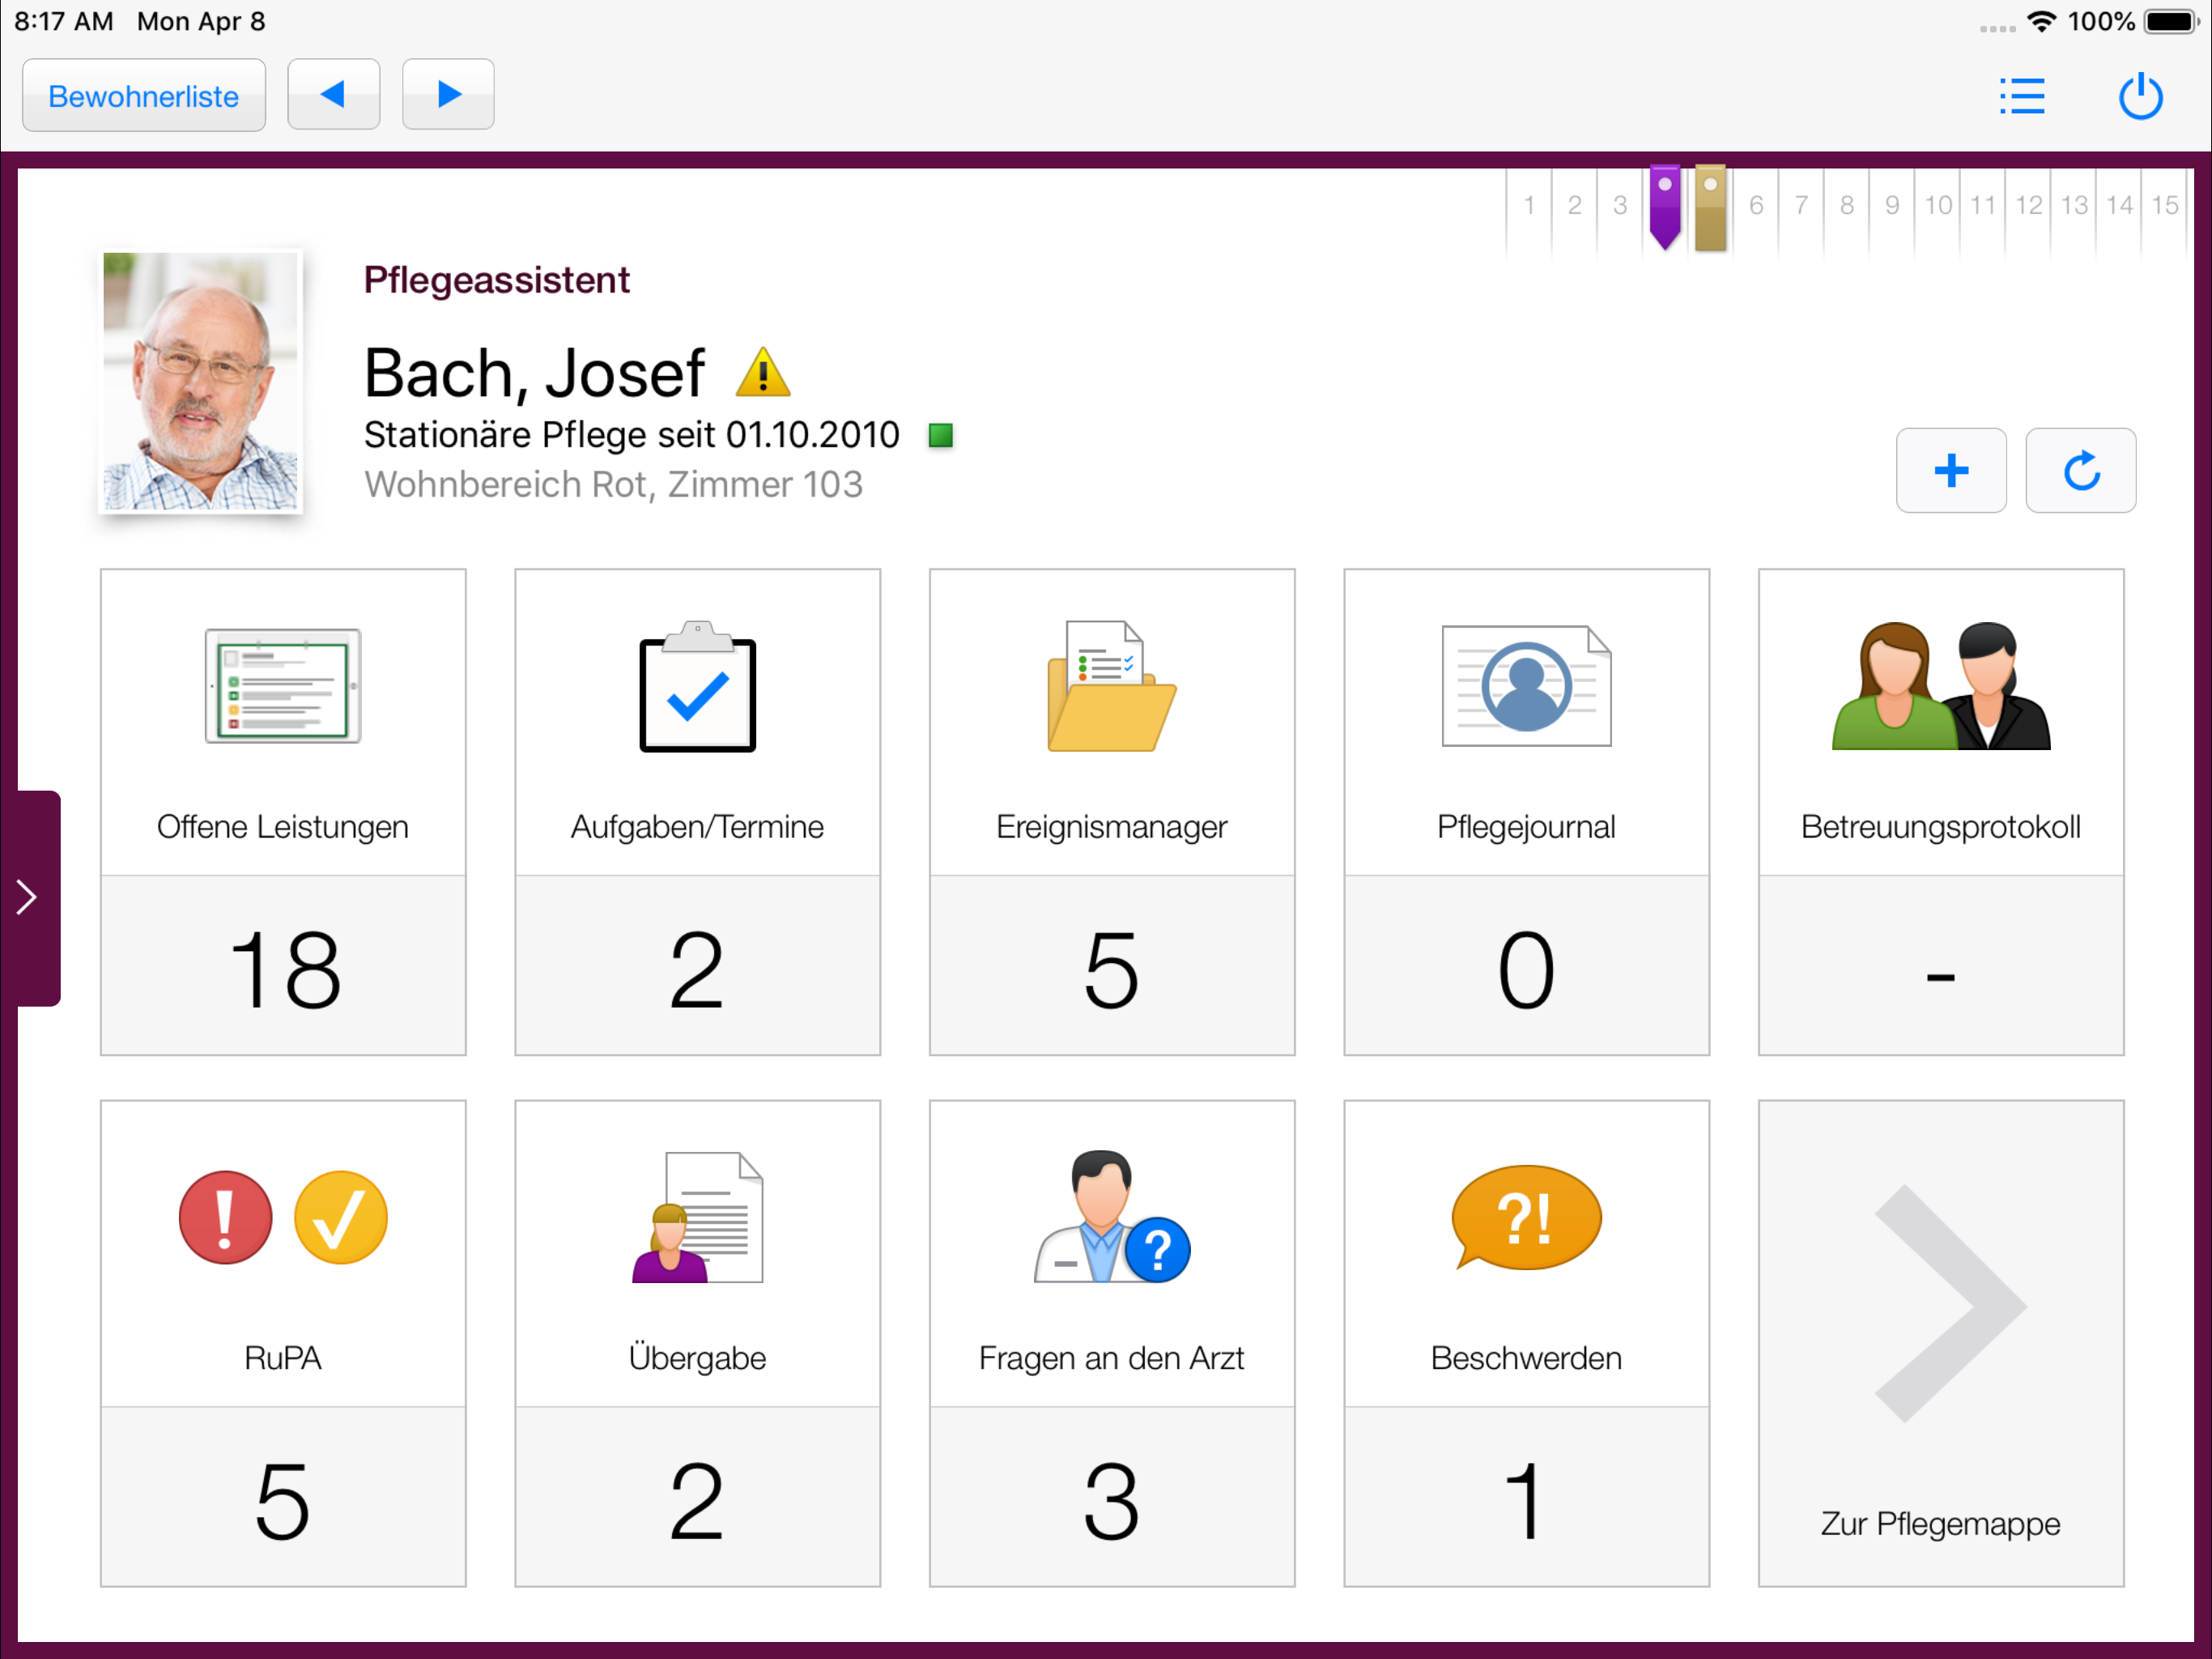Open the Betreuungsprotokoll two-women icon
2212x1659 pixels.
coord(1941,686)
